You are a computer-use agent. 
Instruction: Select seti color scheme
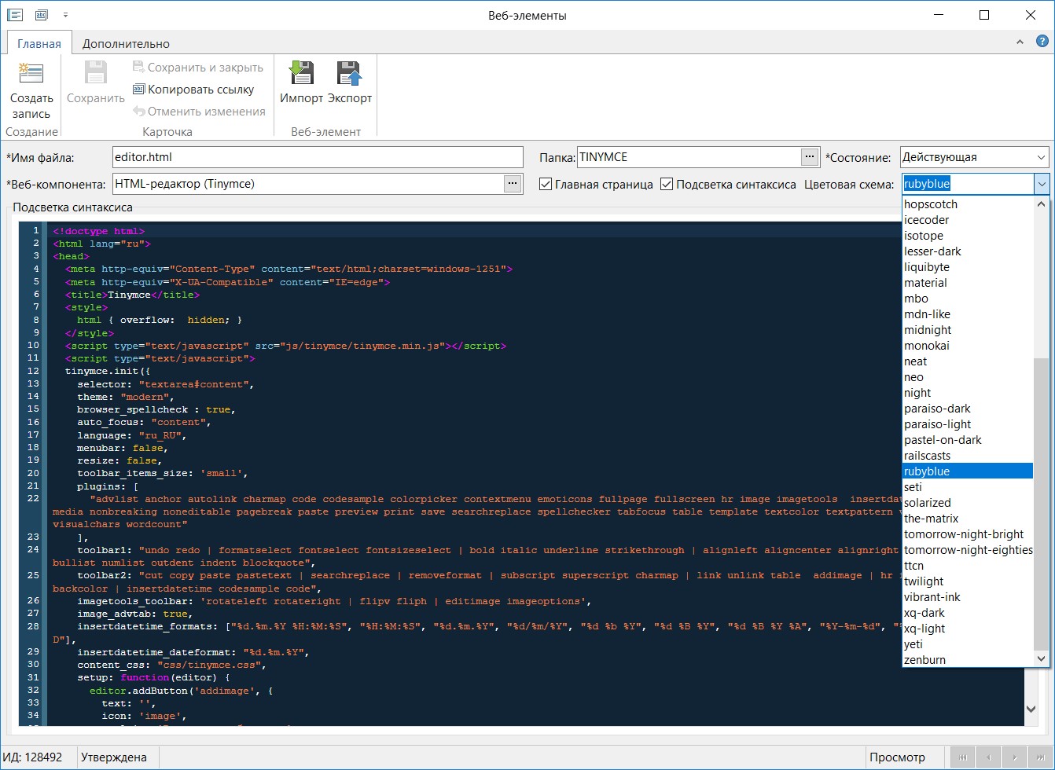pos(968,487)
